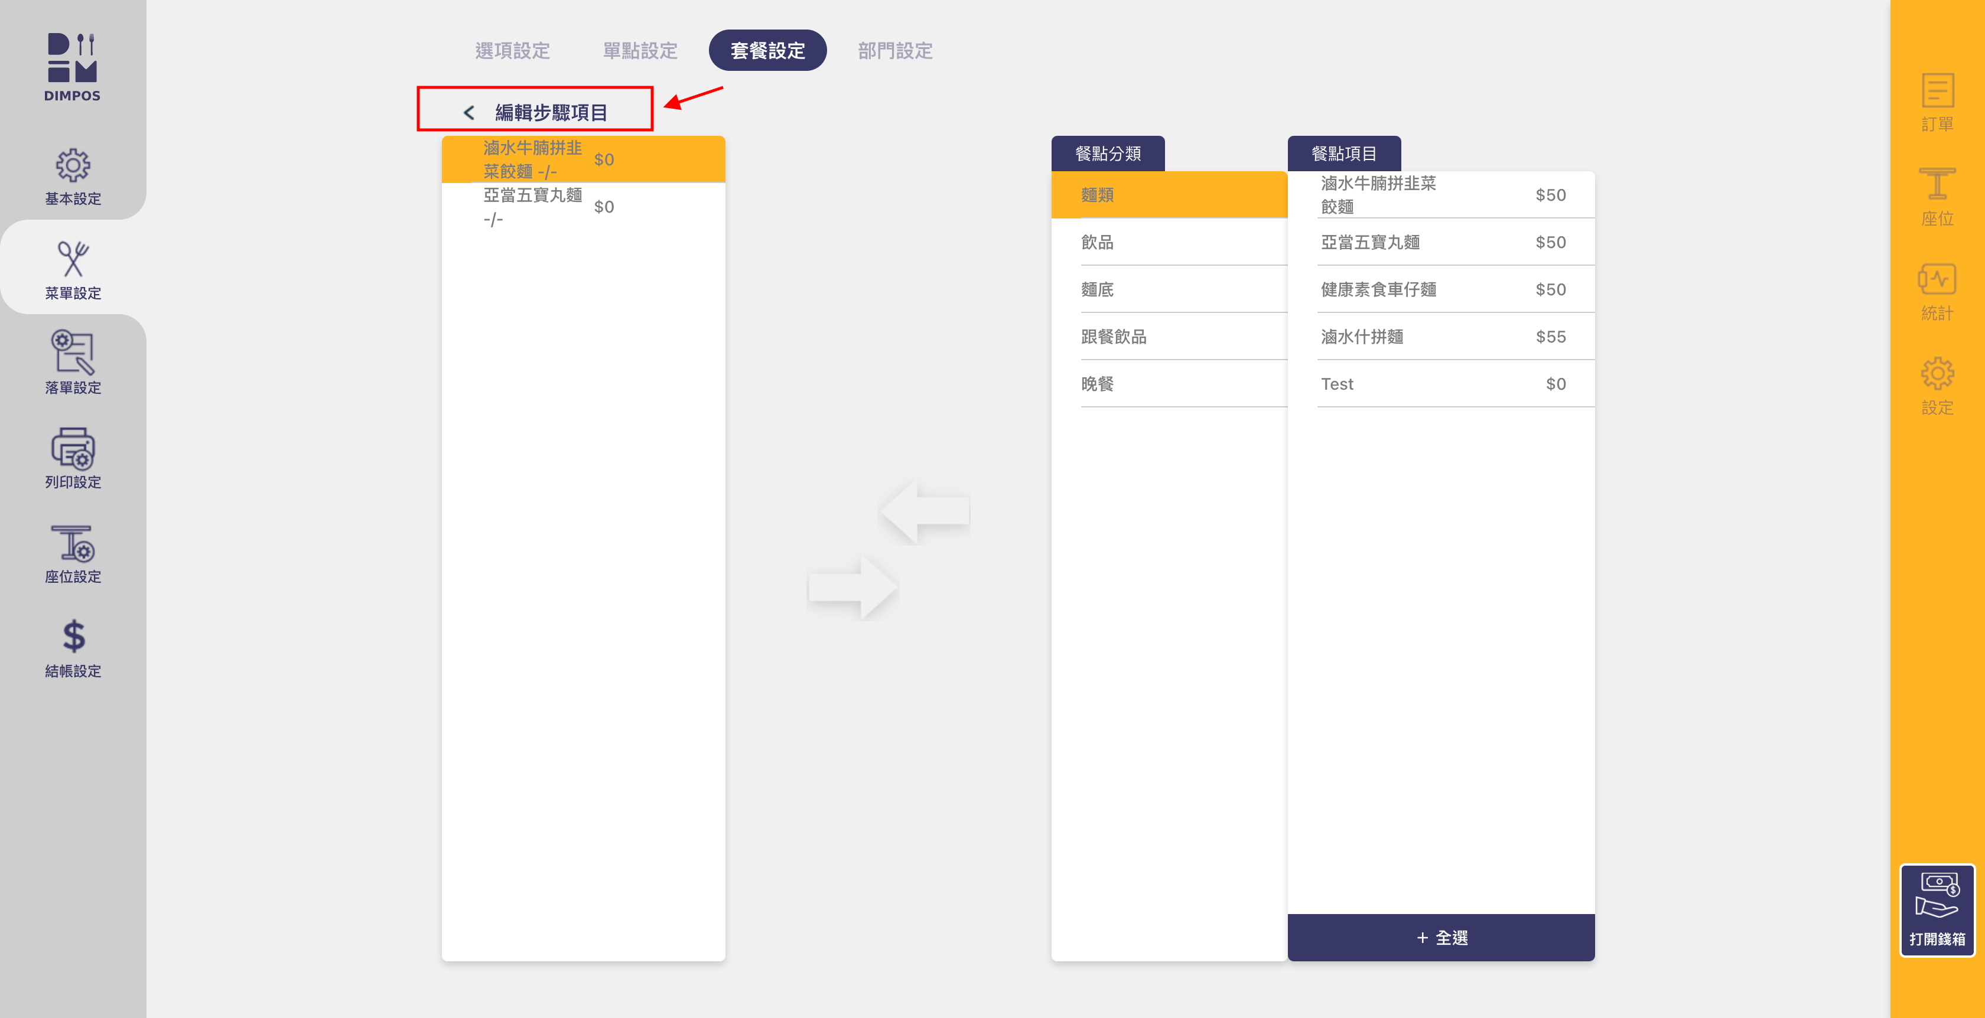Switch to 部門設定 tab

tap(894, 51)
